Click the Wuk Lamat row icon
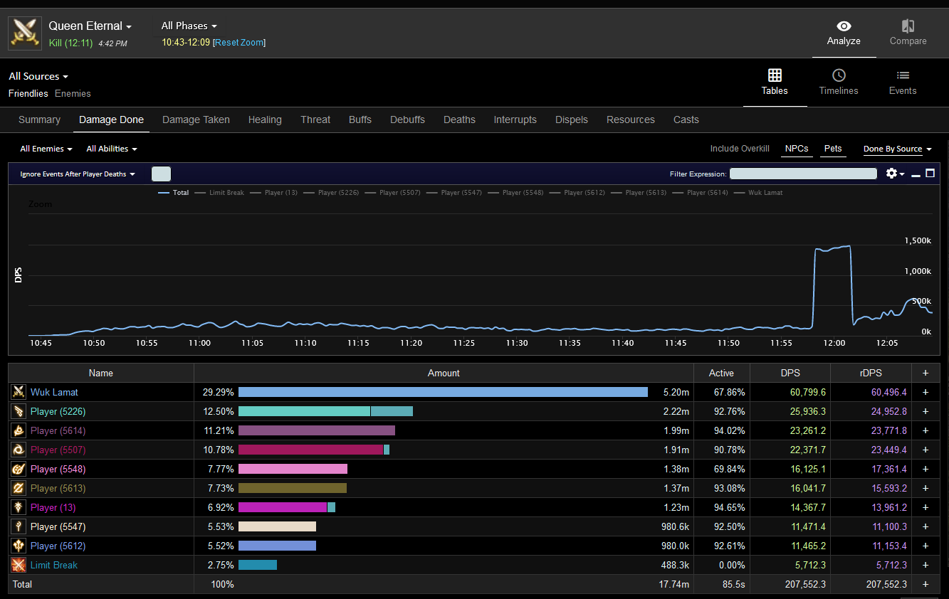This screenshot has height=599, width=949. coord(19,392)
